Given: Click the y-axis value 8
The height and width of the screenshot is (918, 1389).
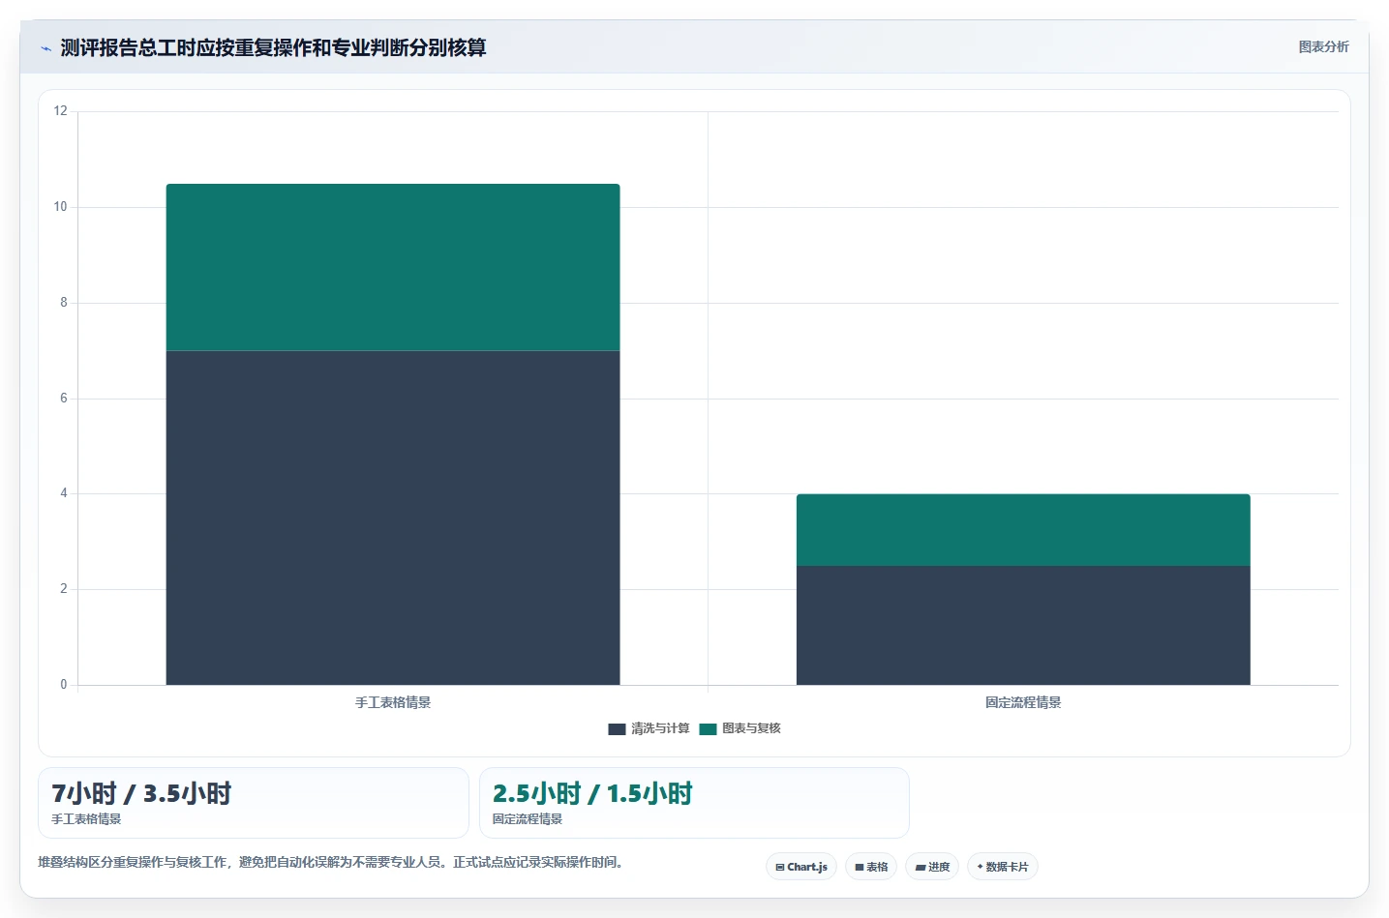Looking at the screenshot, I should 64,303.
